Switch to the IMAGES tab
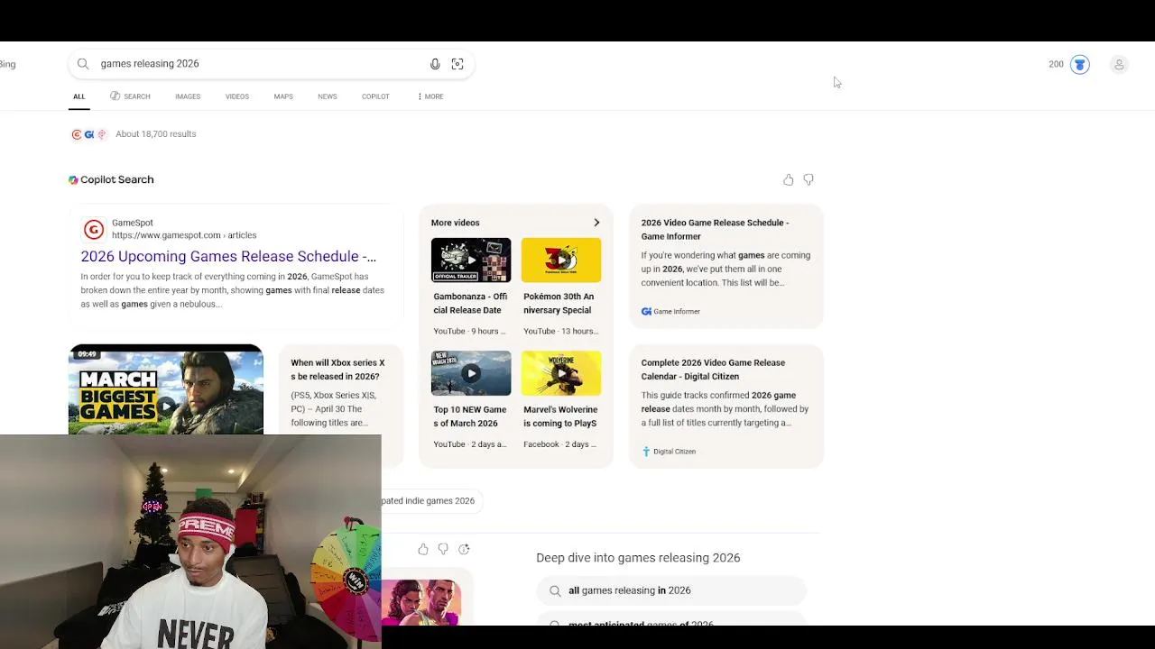The height and width of the screenshot is (649, 1155). (x=188, y=96)
